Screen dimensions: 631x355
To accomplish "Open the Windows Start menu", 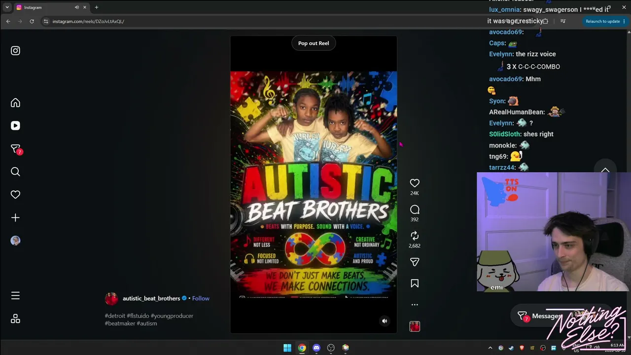I will pos(287,348).
